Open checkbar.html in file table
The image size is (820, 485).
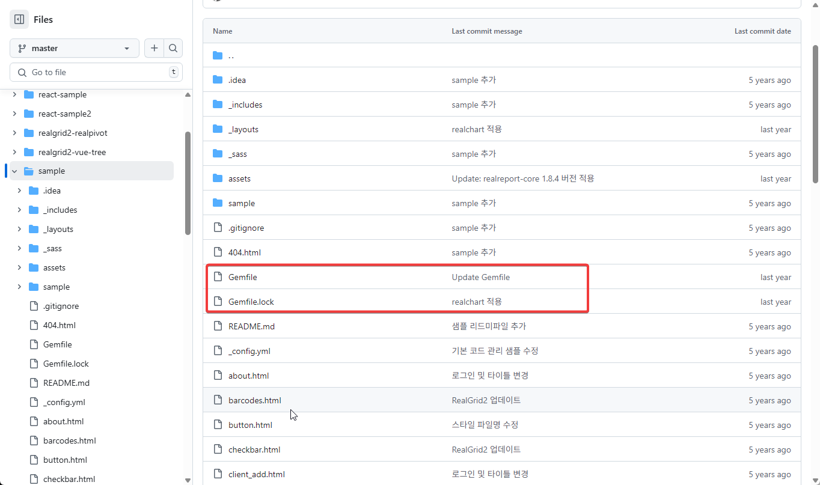(254, 450)
